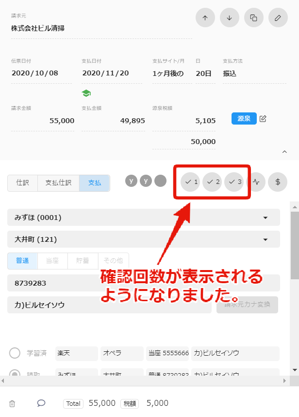Viewport: 299px width, 417px height.
Task: Click the 支払金額 49,895 field
Action: tap(113, 121)
